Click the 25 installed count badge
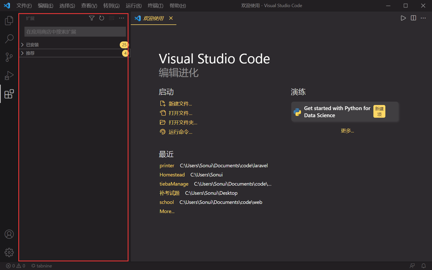 pyautogui.click(x=124, y=45)
